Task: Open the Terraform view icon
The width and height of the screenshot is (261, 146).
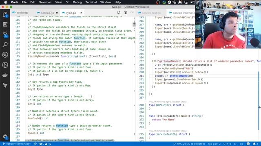Action: pos(5,85)
